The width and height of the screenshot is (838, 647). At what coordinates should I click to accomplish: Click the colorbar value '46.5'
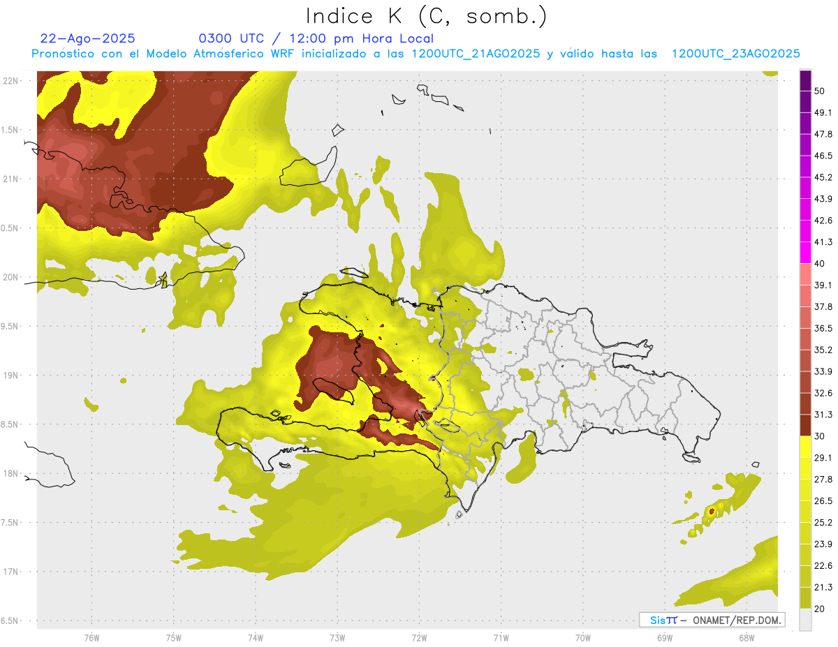coord(824,156)
